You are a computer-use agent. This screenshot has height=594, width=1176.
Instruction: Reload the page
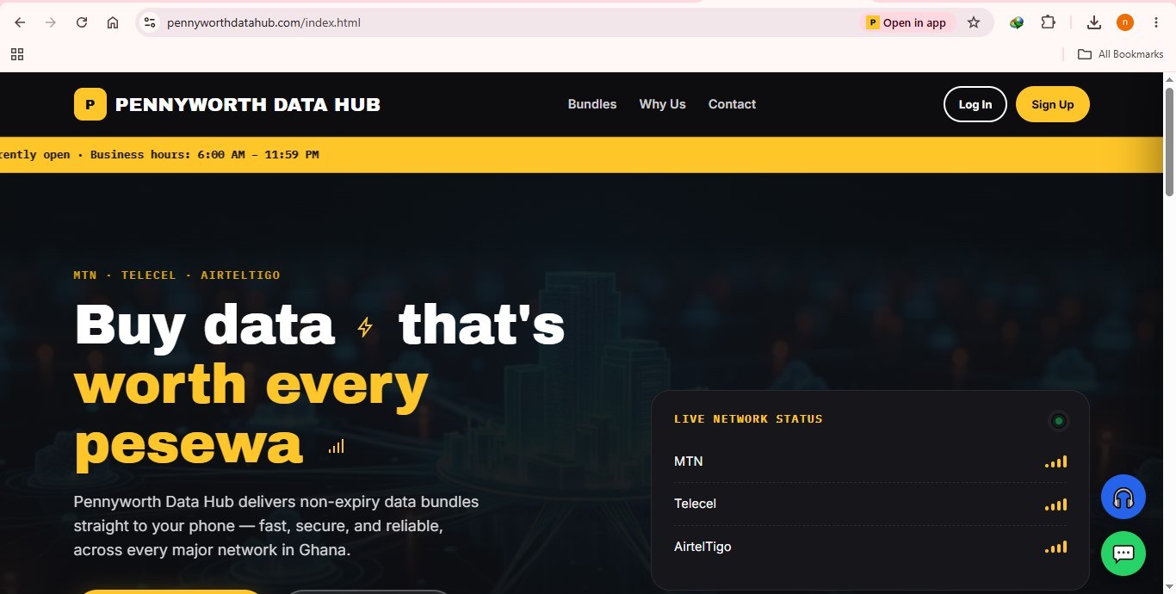pyautogui.click(x=82, y=22)
